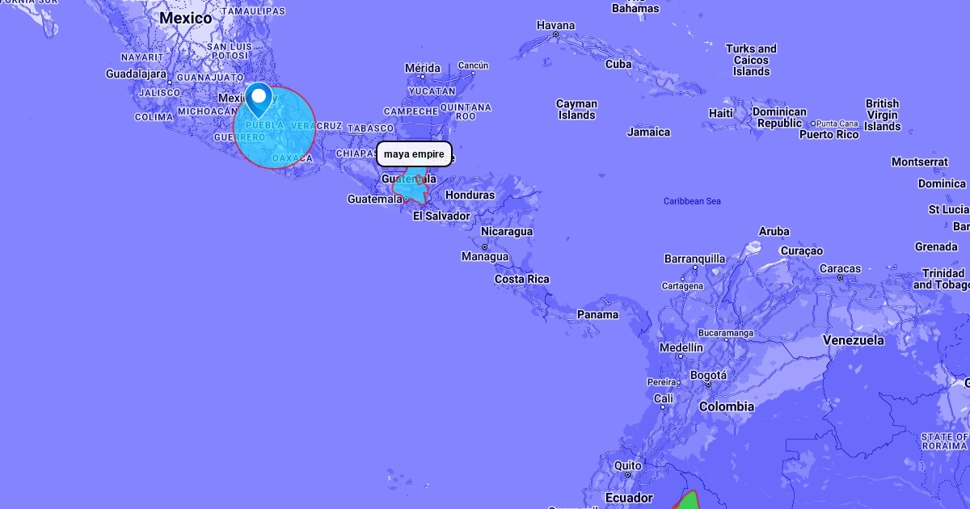Click the Havana city dot marker

point(556,36)
